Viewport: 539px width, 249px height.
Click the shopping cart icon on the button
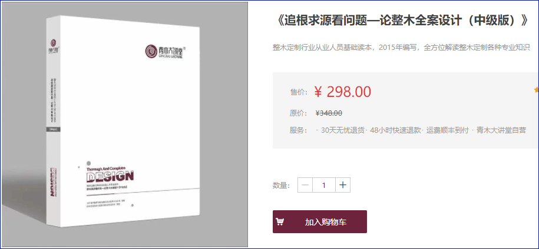click(280, 222)
